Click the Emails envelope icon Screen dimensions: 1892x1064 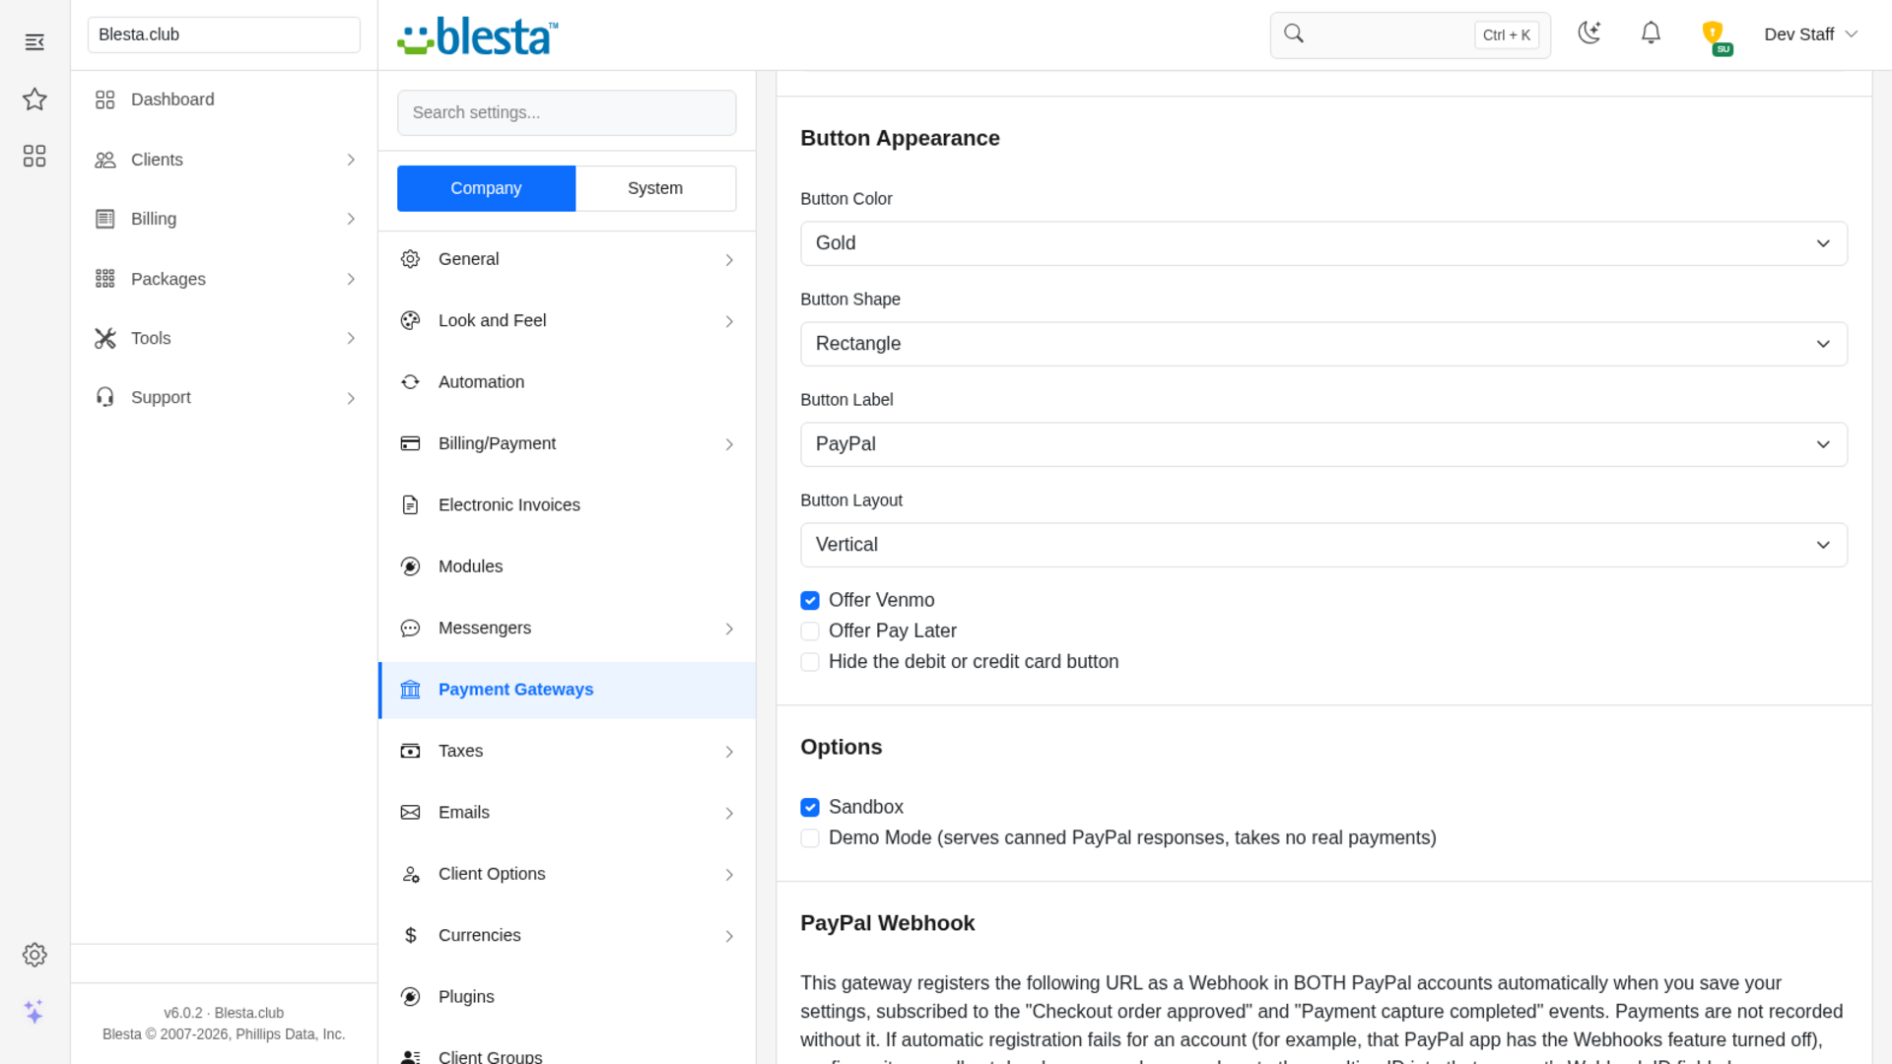411,813
